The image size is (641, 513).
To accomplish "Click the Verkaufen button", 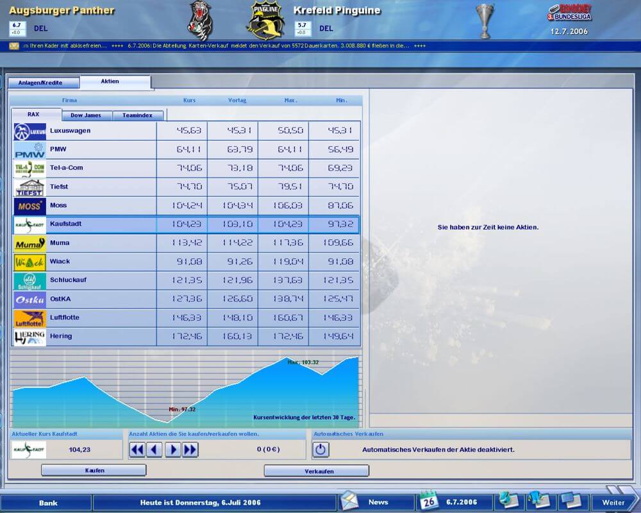I will point(317,471).
